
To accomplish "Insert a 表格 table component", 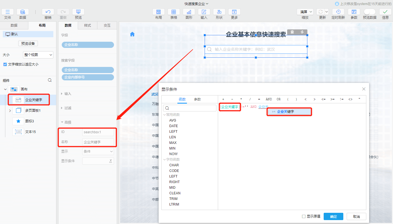I will click(174, 12).
